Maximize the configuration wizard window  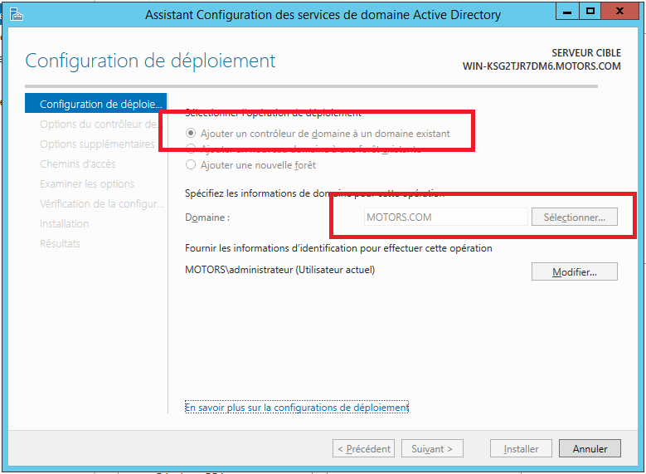point(590,12)
